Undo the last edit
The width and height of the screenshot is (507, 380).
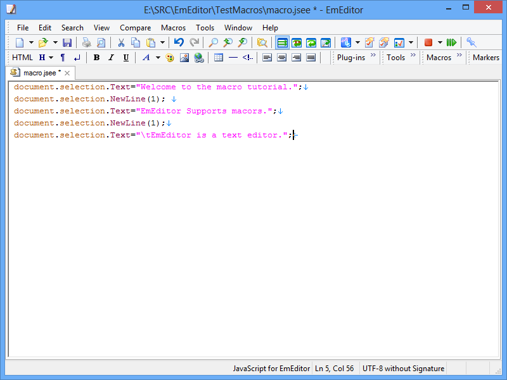coord(179,42)
